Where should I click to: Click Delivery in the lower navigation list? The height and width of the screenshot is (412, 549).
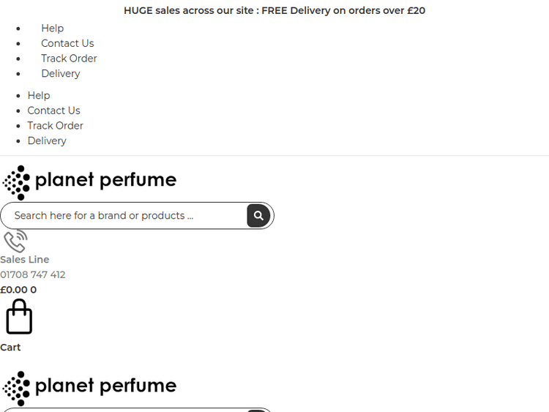click(x=47, y=141)
